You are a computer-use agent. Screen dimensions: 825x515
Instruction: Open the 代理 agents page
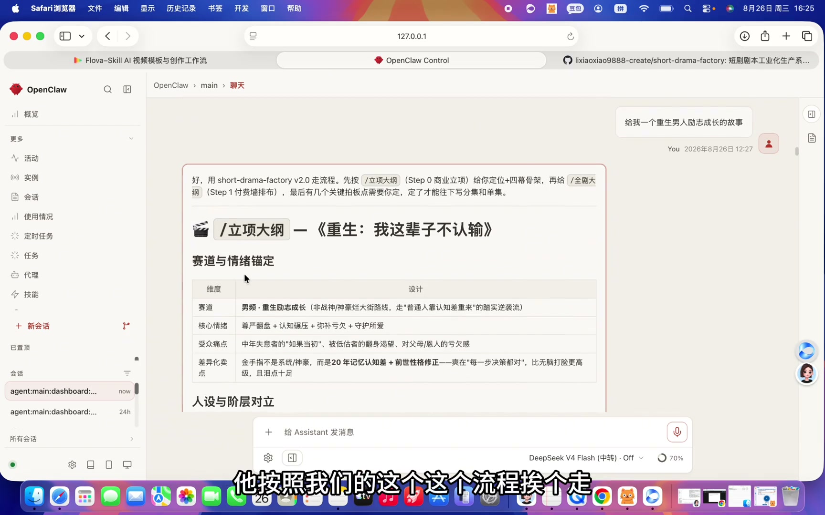(73, 275)
